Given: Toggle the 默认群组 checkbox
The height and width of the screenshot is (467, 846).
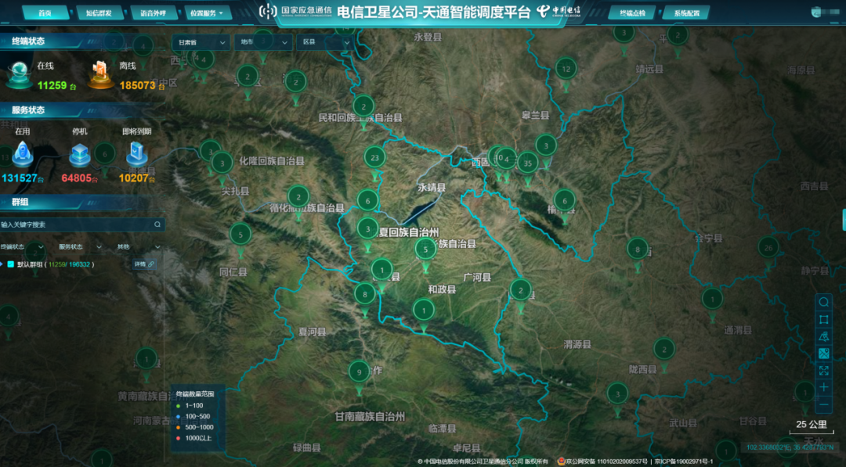Looking at the screenshot, I should tap(11, 264).
